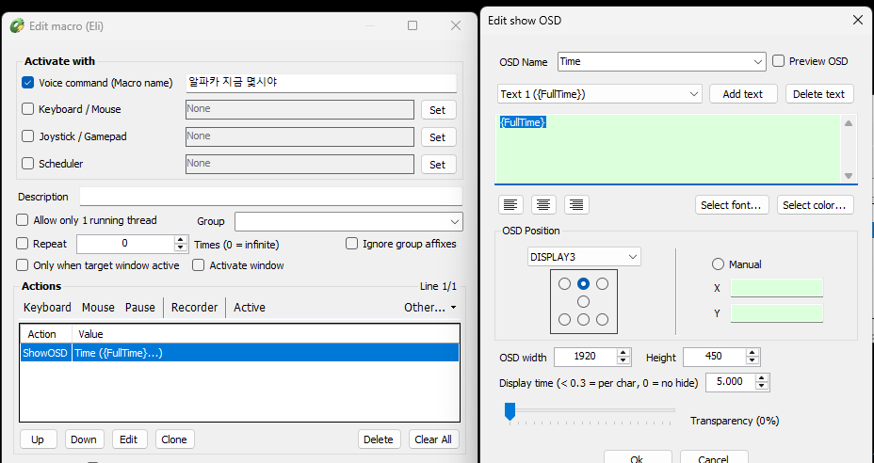874x463 pixels.
Task: Select middle-center OSD position radio
Action: pos(584,302)
